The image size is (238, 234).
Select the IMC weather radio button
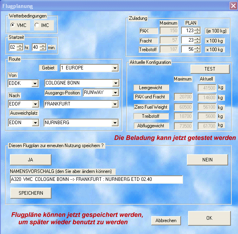pos(37,25)
